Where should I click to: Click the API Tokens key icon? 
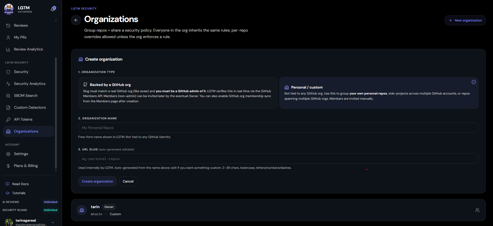8,120
